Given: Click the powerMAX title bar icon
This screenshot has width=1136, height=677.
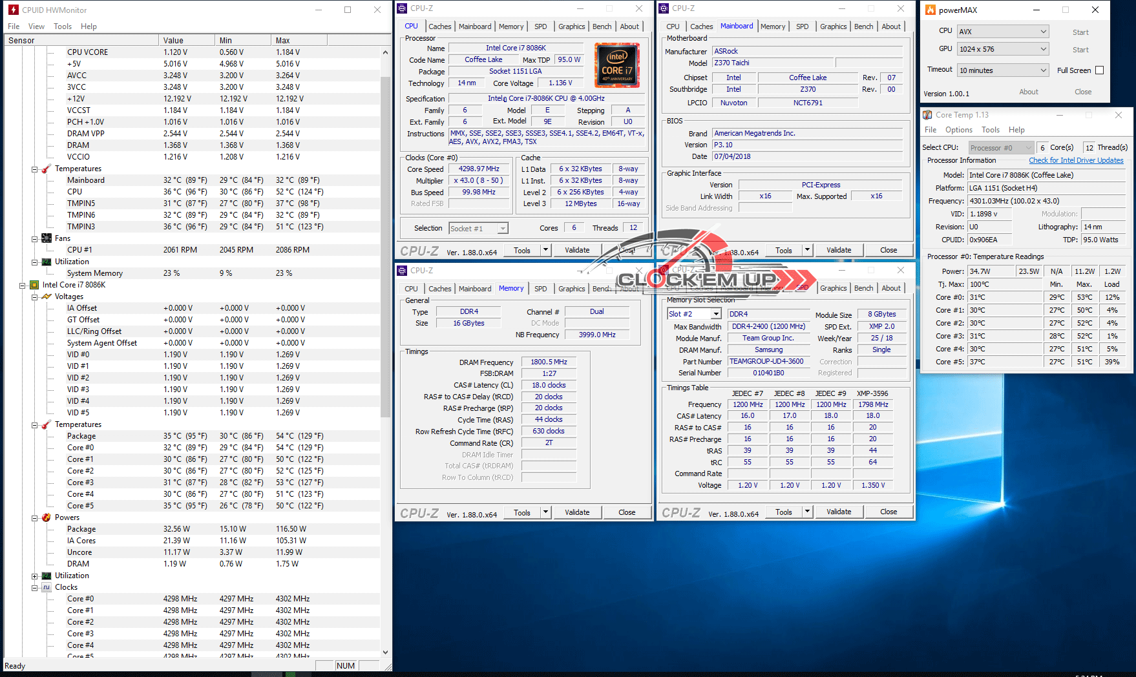Looking at the screenshot, I should click(x=931, y=10).
